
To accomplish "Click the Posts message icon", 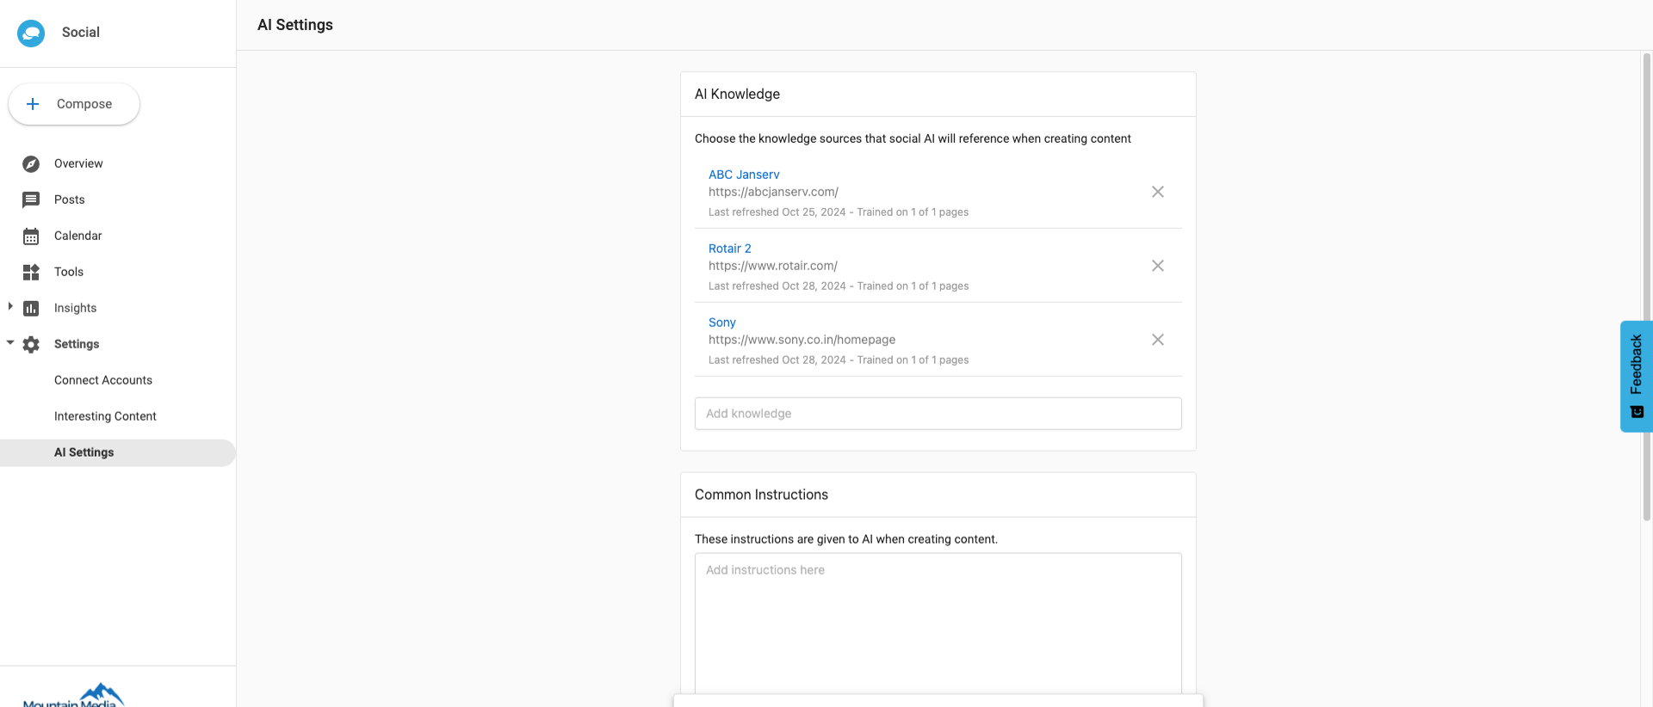I will pos(31,200).
